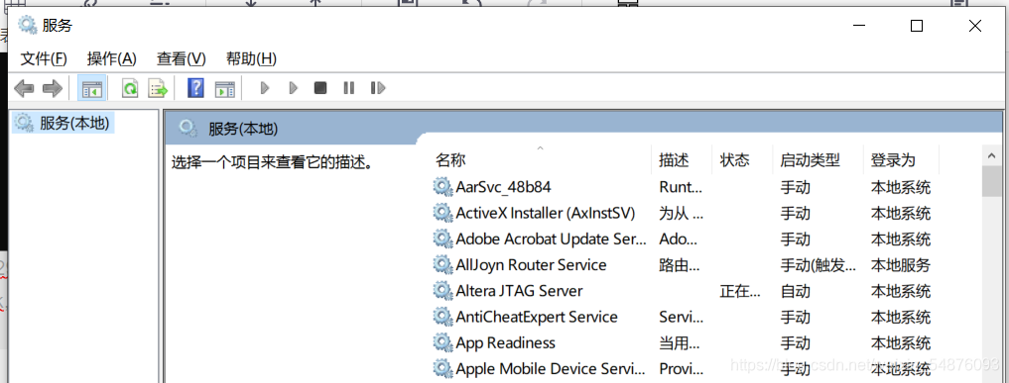Select AntiCheatExpert Service name
This screenshot has width=1009, height=383.
click(537, 317)
